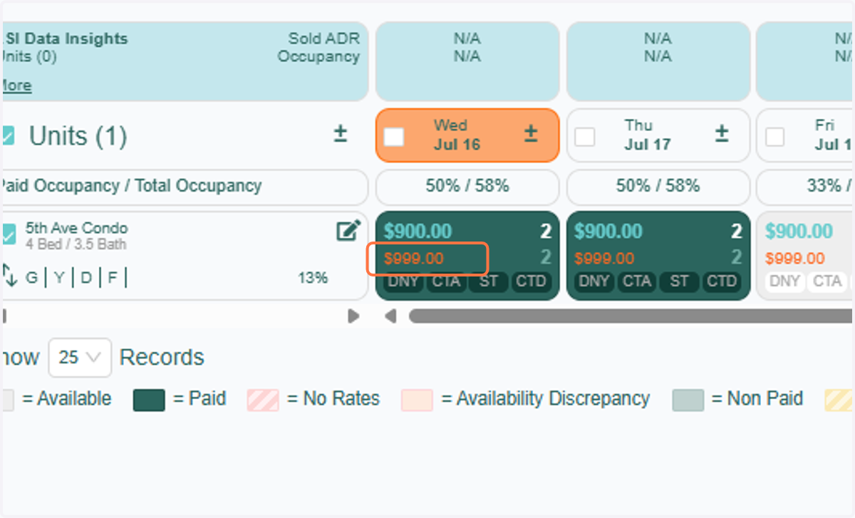Click the horizontal calendar scrollbar thumb
This screenshot has width=855, height=518.
(x=631, y=316)
